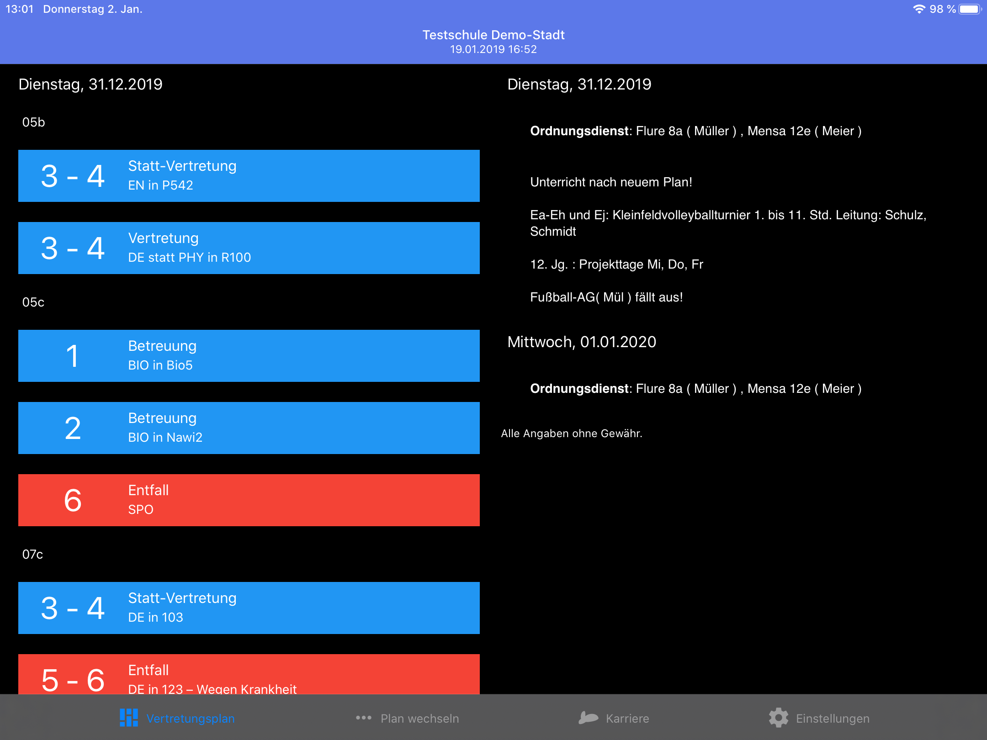987x740 pixels.
Task: Select Statt-Vertretung DE in 103 entry
Action: click(x=249, y=608)
